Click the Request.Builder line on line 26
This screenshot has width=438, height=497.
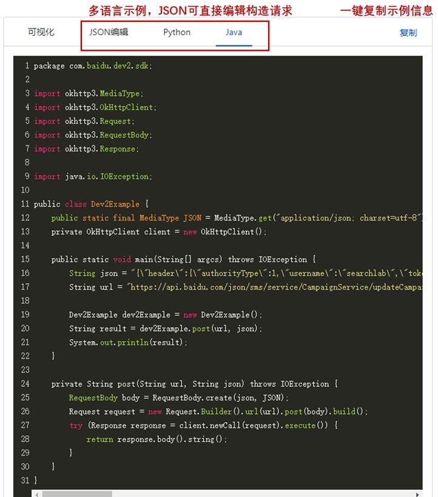[x=218, y=412]
